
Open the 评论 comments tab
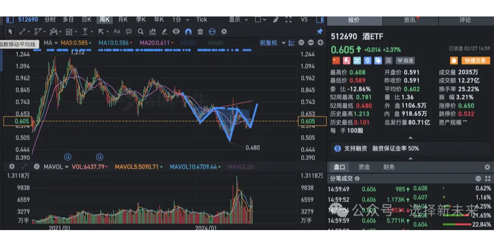(x=465, y=20)
